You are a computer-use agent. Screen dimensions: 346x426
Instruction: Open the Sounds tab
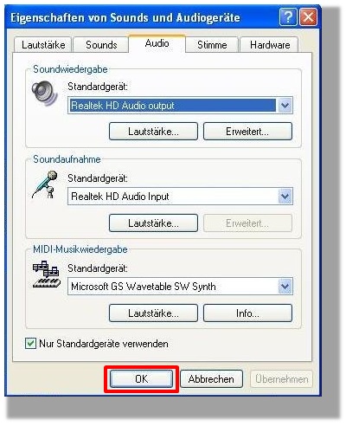pyautogui.click(x=101, y=45)
